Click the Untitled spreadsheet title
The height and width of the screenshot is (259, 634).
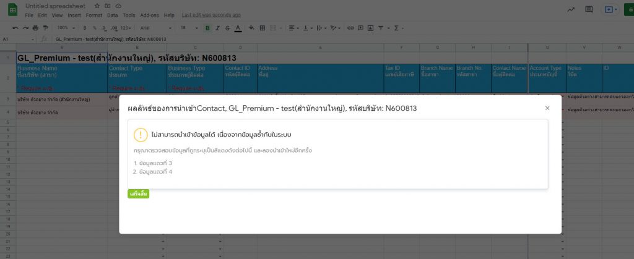tap(55, 6)
